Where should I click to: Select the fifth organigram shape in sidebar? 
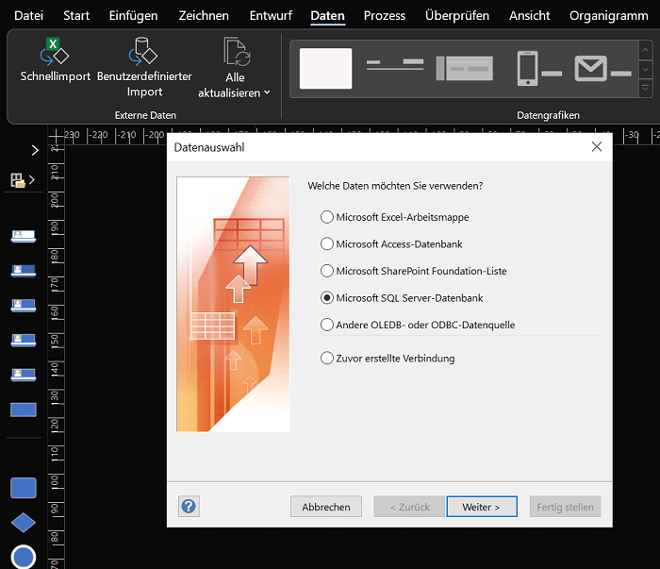pyautogui.click(x=24, y=375)
